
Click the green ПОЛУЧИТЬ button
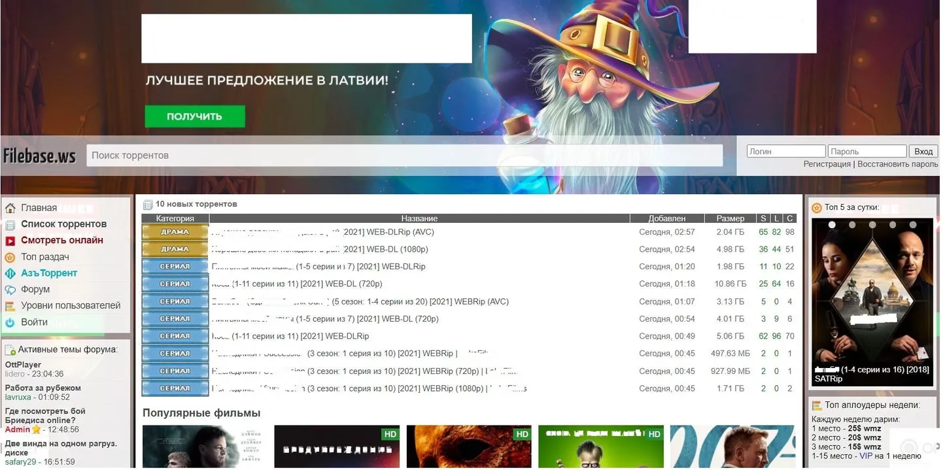pyautogui.click(x=195, y=116)
